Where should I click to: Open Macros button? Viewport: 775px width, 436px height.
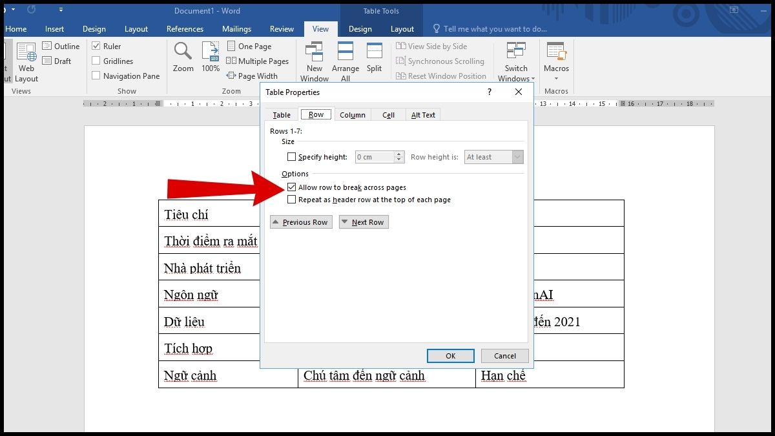[556, 57]
